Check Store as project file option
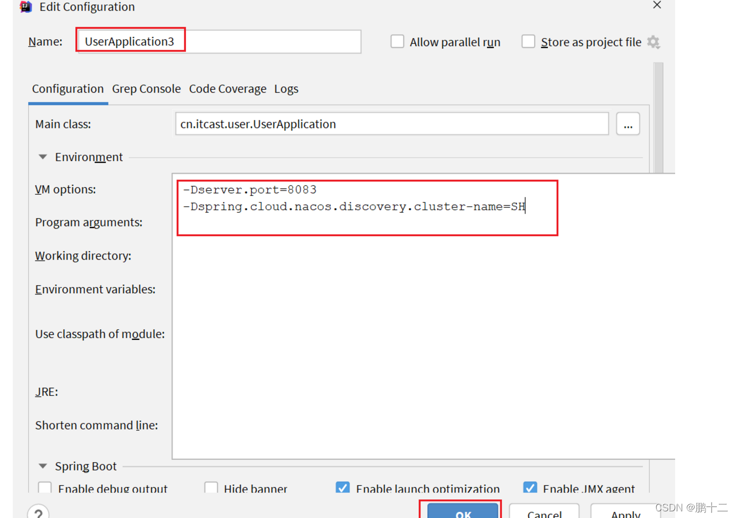The width and height of the screenshot is (736, 518). [528, 42]
